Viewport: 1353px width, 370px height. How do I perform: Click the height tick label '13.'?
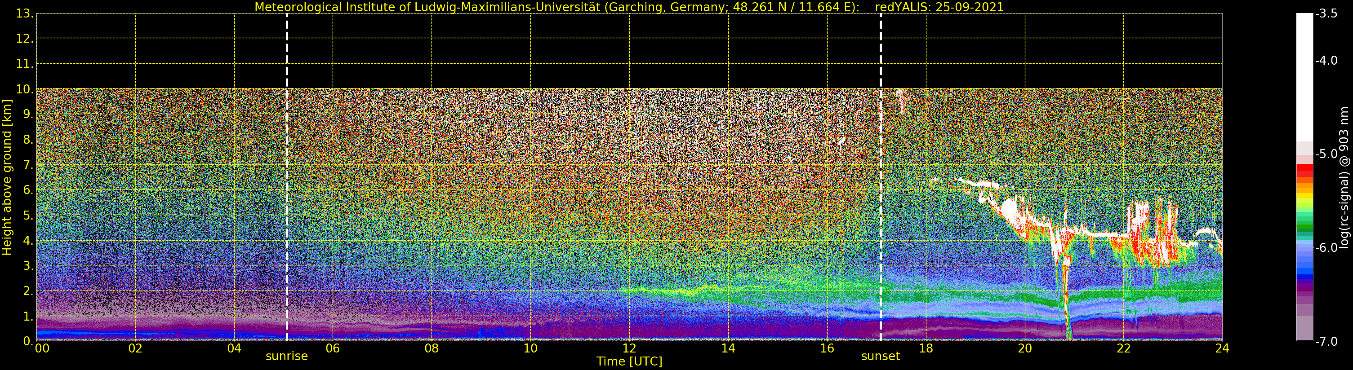[25, 13]
